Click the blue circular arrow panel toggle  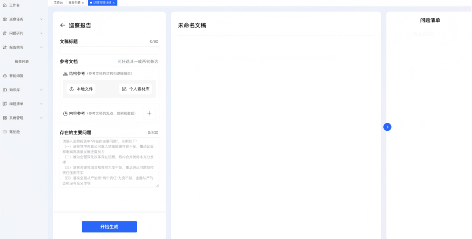click(387, 127)
